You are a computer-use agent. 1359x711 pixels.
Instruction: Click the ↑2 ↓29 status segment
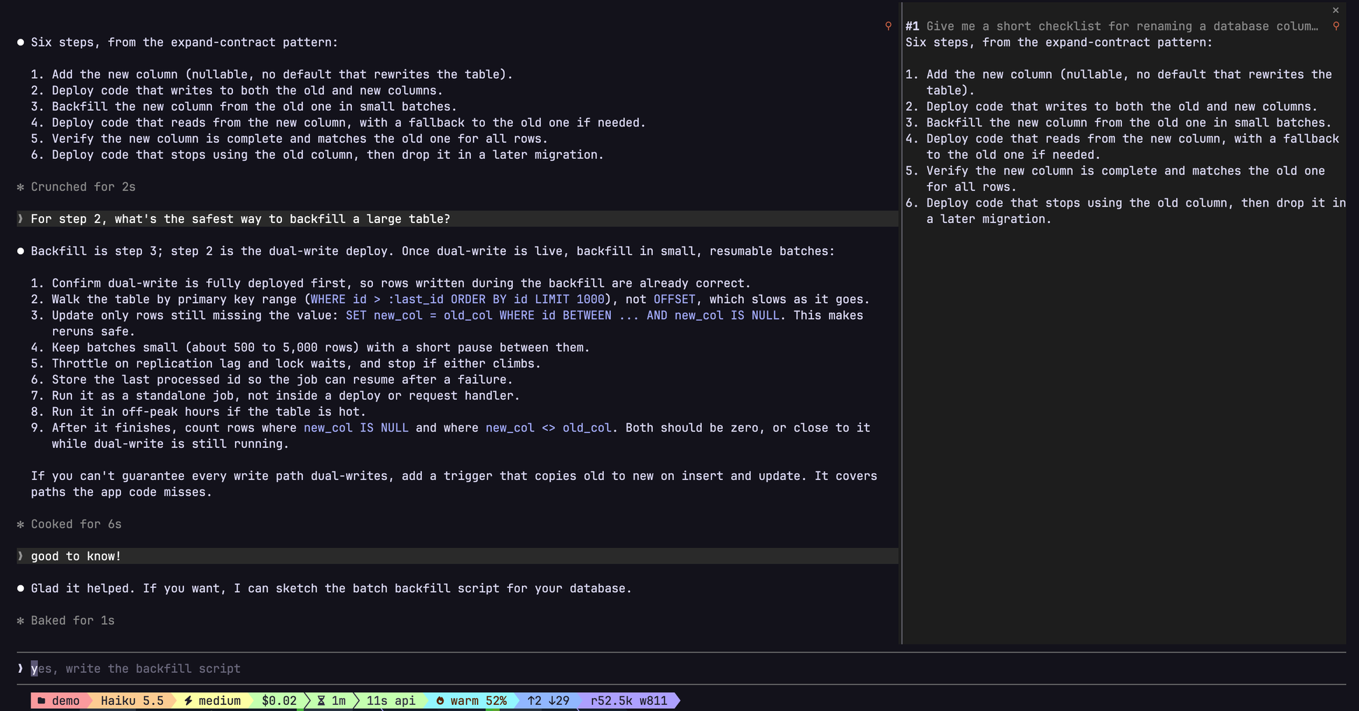point(548,700)
